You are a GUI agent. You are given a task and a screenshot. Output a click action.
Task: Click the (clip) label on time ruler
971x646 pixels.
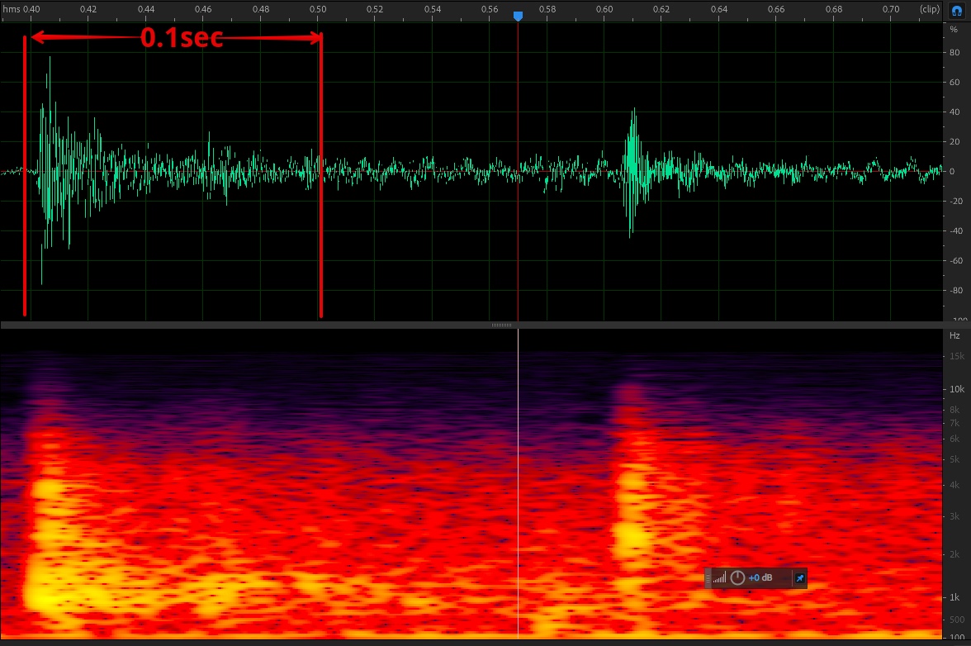tap(929, 9)
